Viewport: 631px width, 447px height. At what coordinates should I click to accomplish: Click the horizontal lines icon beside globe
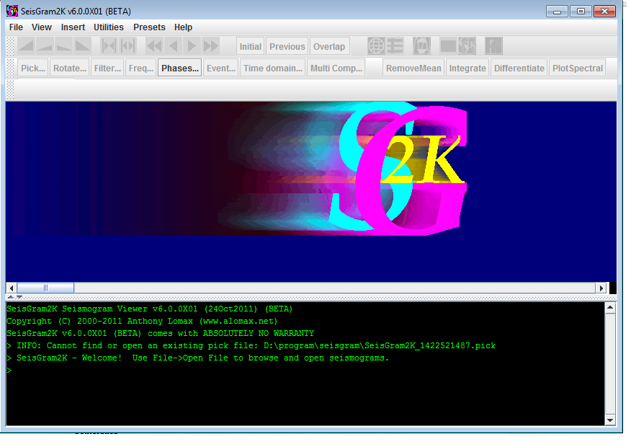(x=395, y=46)
